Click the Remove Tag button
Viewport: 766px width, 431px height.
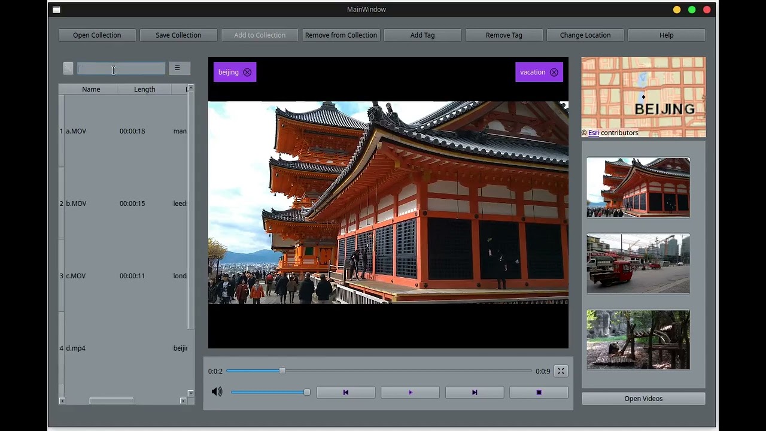504,35
